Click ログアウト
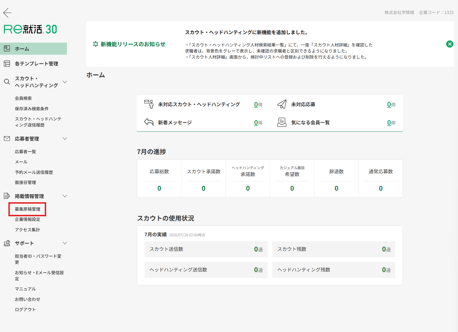Viewport: 458px width, 332px height. [25, 309]
